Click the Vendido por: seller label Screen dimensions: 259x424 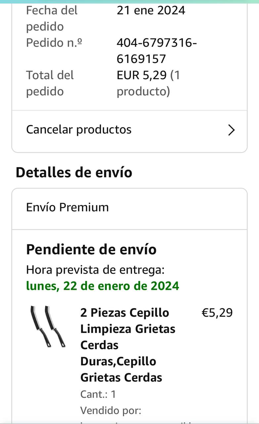(x=110, y=411)
